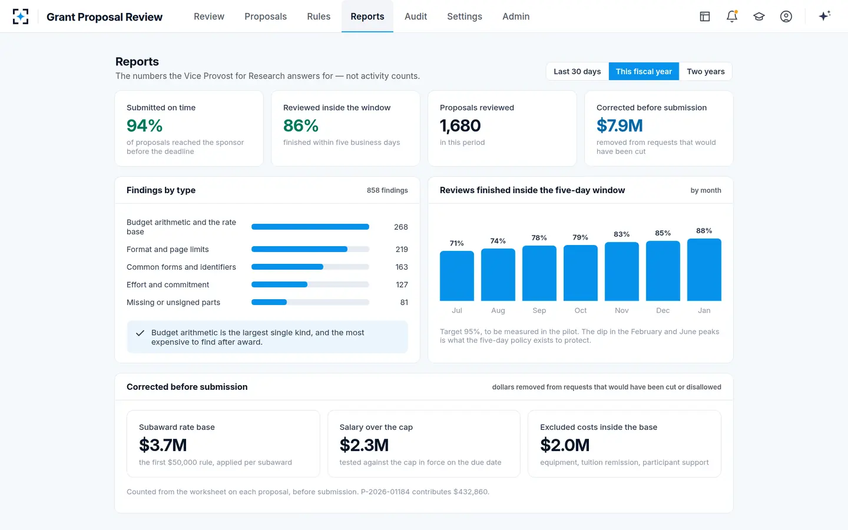The image size is (848, 530).
Task: Click the December 85% chart bar
Action: point(663,271)
